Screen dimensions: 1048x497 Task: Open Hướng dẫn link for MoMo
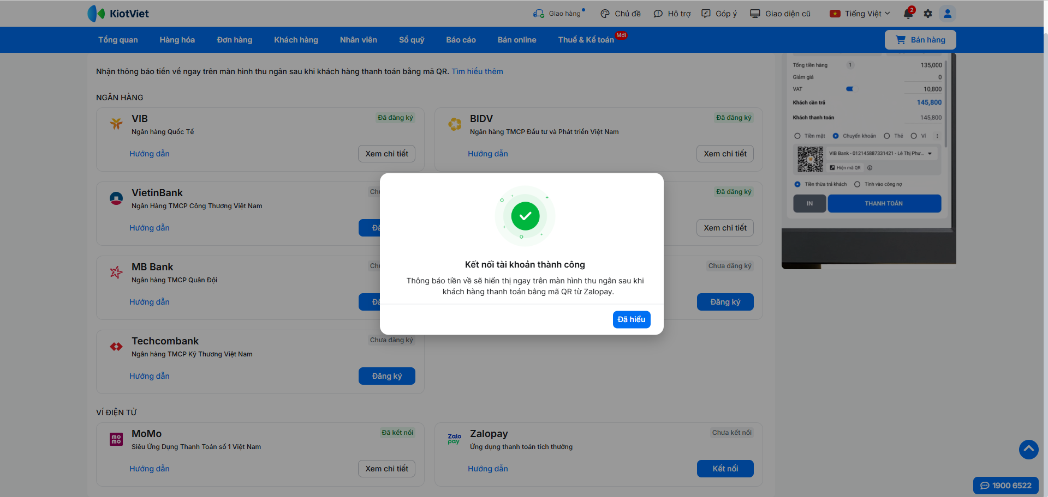[150, 469]
